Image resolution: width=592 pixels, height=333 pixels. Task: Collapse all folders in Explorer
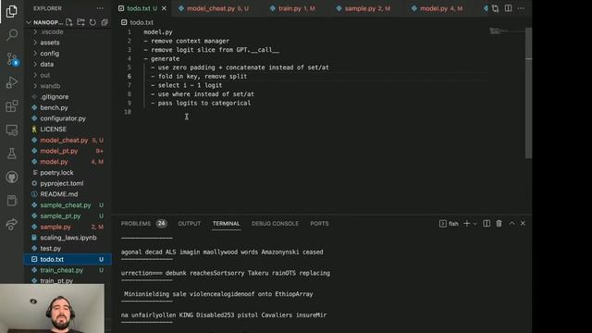tap(105, 22)
